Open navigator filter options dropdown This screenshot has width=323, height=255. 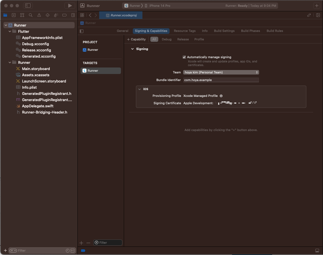13,250
